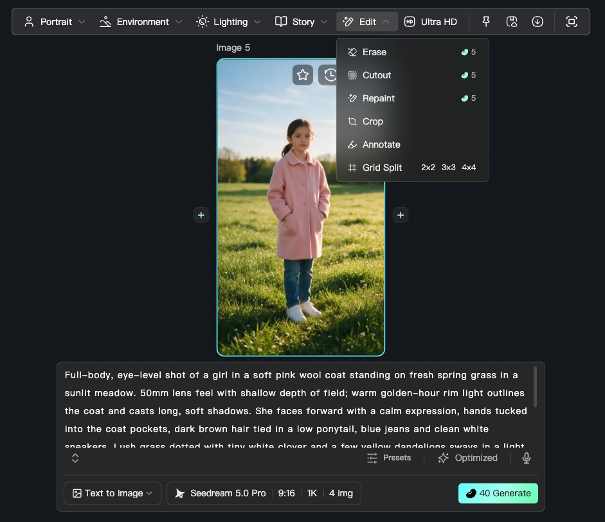The height and width of the screenshot is (522, 605).
Task: Click the Story book icon
Action: [281, 22]
